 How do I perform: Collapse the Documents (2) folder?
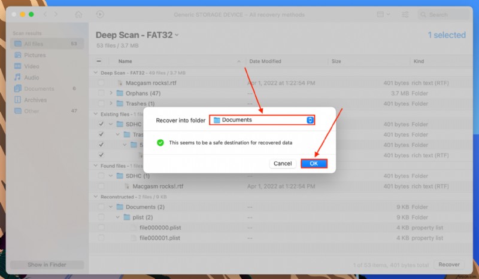(x=111, y=207)
